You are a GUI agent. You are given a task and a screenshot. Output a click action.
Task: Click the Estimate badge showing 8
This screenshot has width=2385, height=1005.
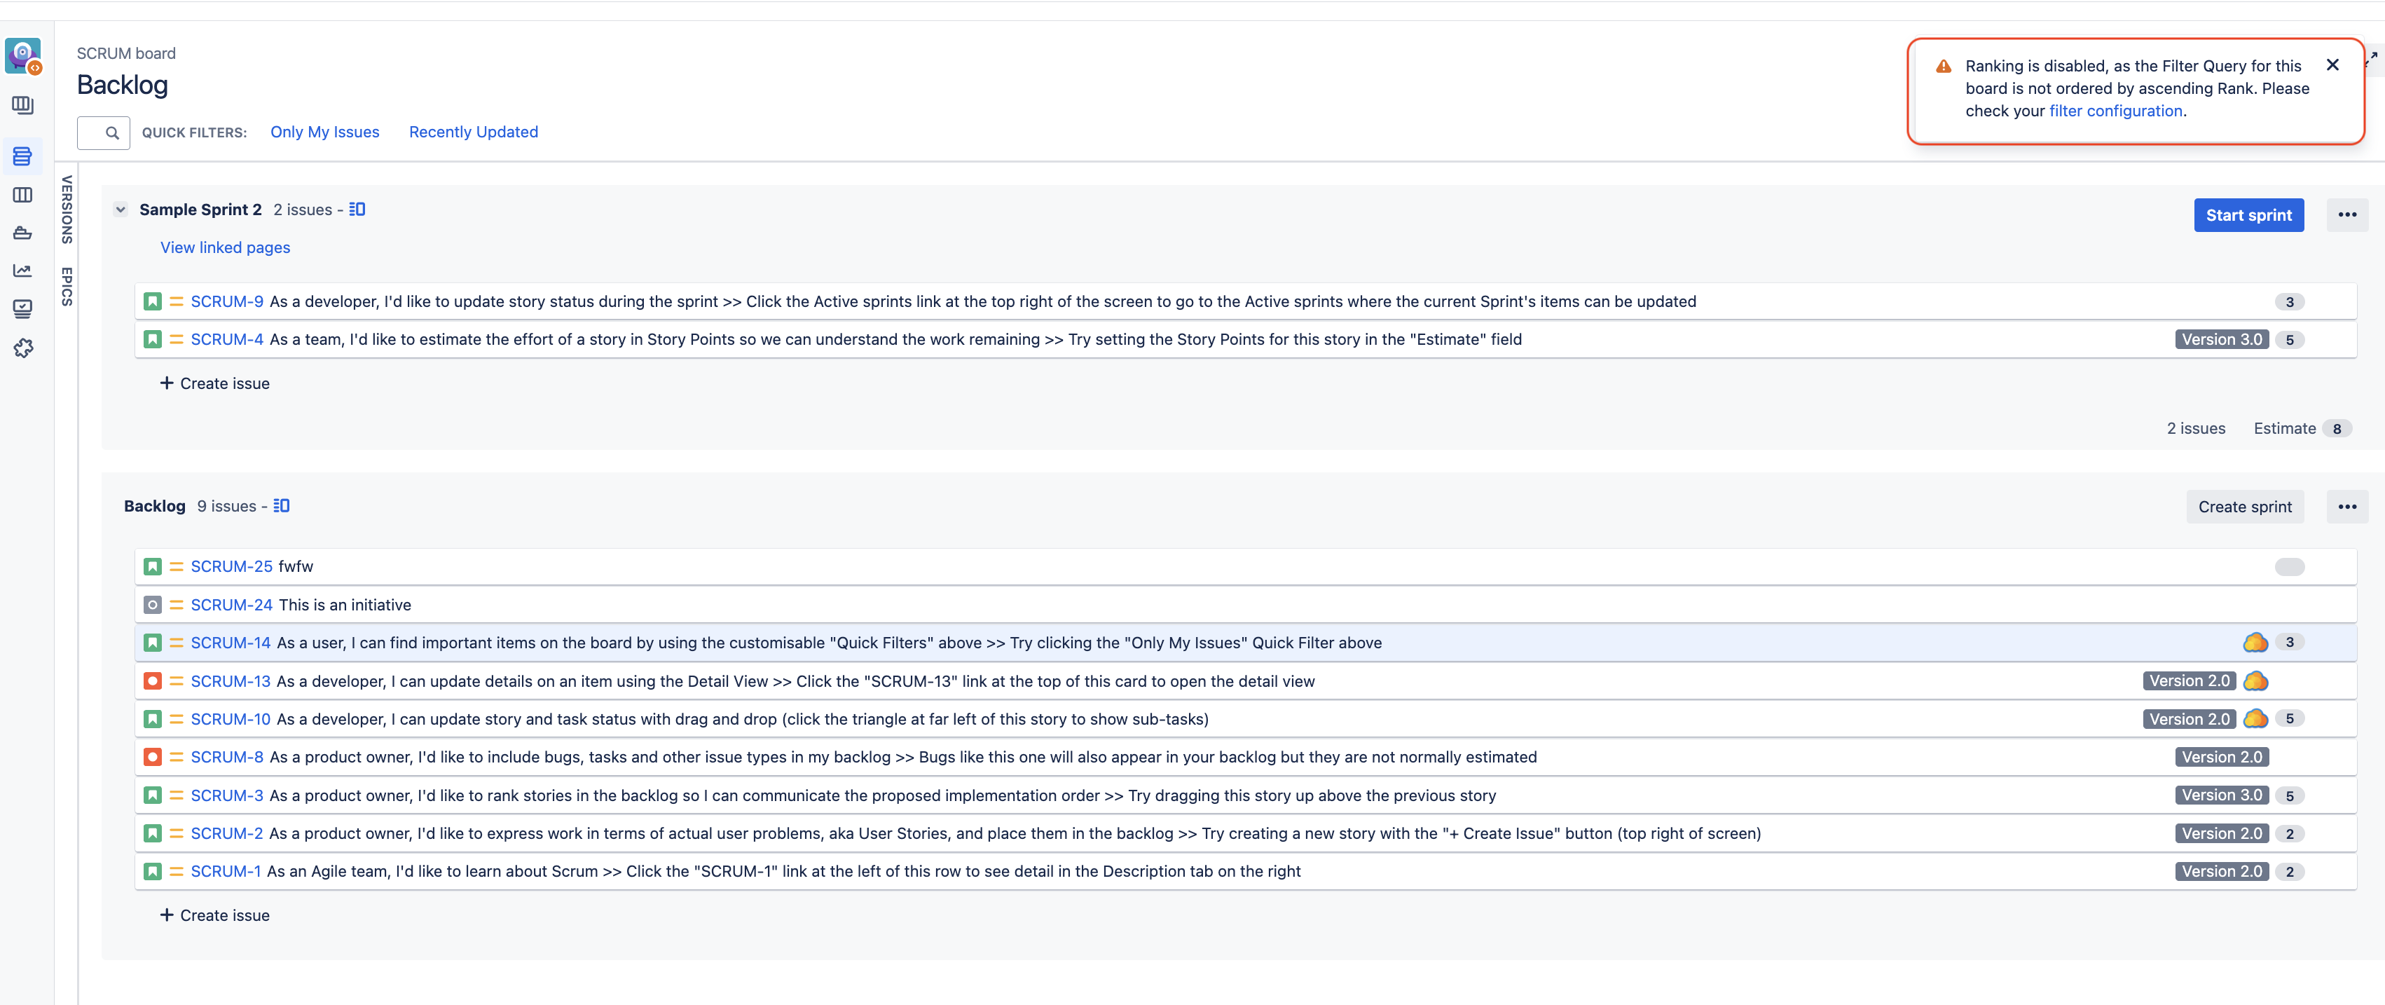2339,428
